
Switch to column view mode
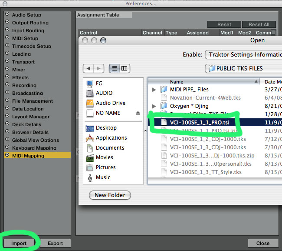125,68
